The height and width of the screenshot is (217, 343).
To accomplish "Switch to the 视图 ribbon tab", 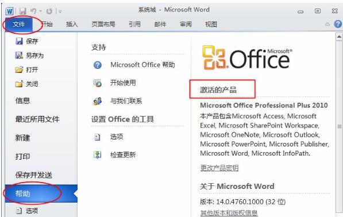I will [211, 24].
